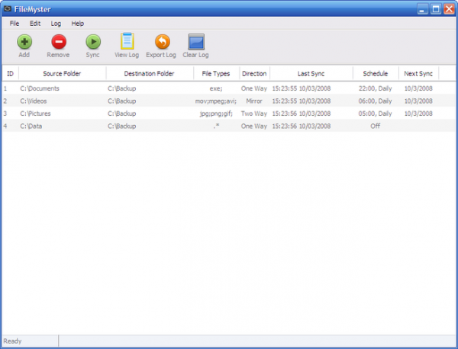Open the Edit menu

(x=35, y=24)
